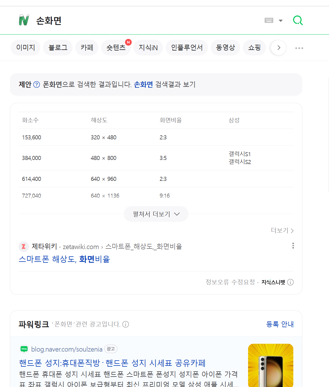Switch to the 블로그 tab

coord(58,48)
